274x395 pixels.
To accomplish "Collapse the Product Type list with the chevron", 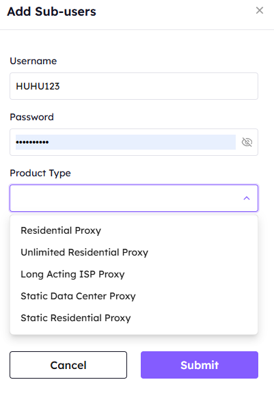I will pyautogui.click(x=247, y=198).
